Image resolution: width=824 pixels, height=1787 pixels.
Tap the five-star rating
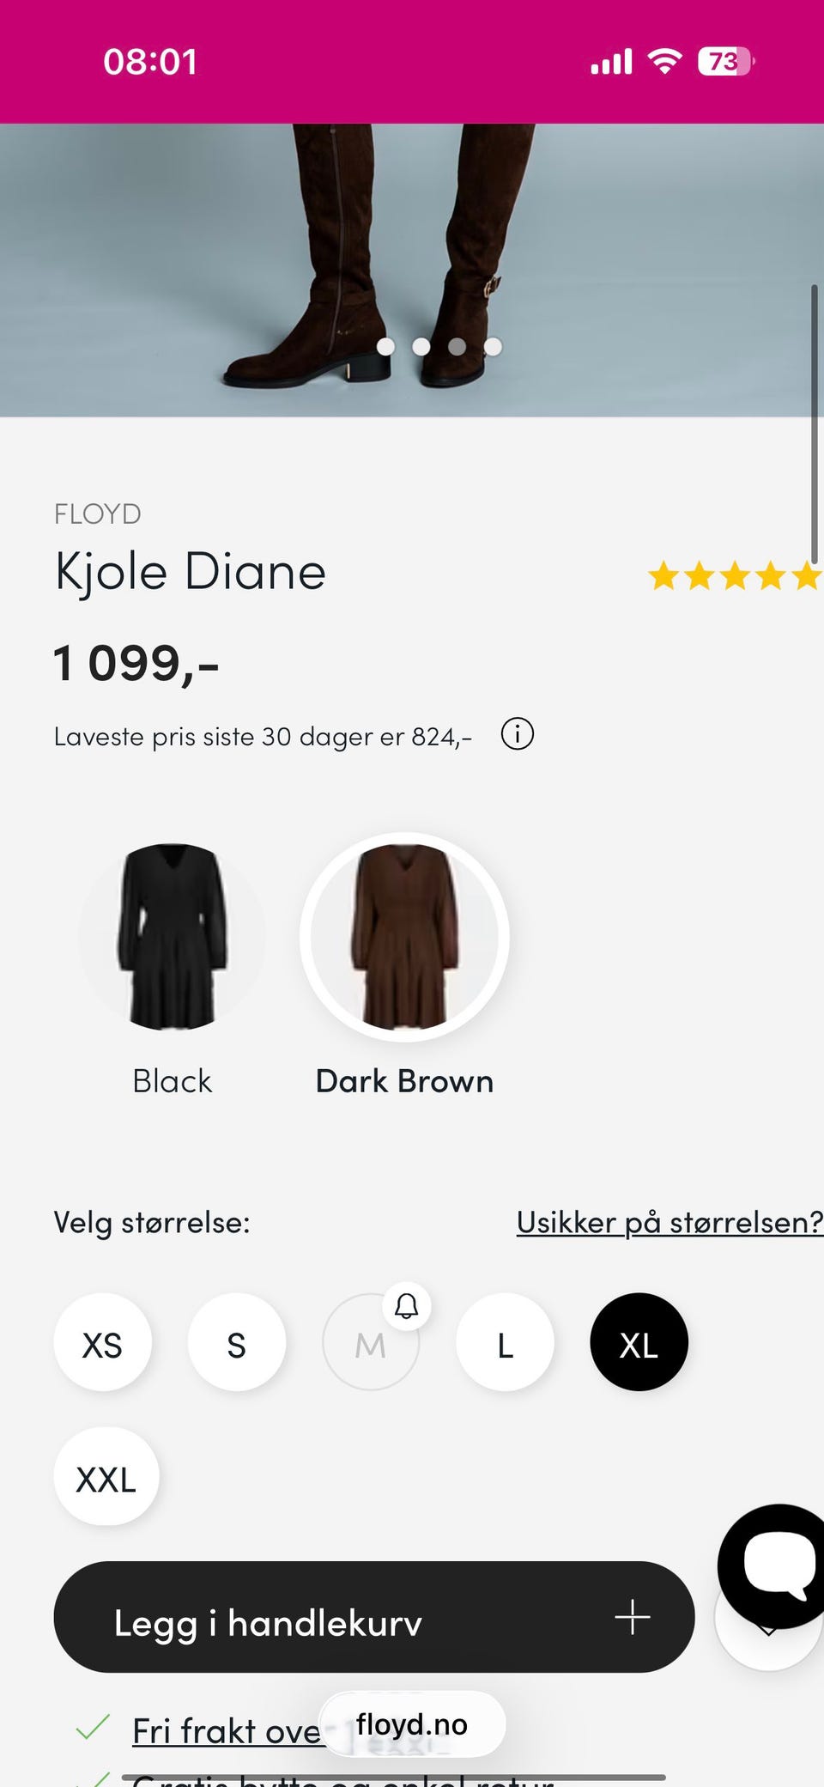pos(736,575)
